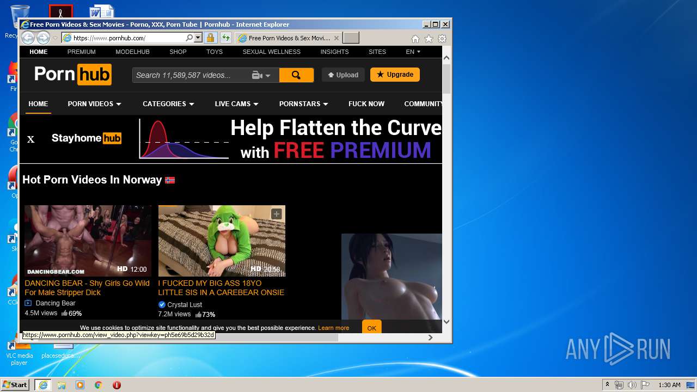Select the Word document desktop icon
The width and height of the screenshot is (697, 392).
tap(102, 12)
